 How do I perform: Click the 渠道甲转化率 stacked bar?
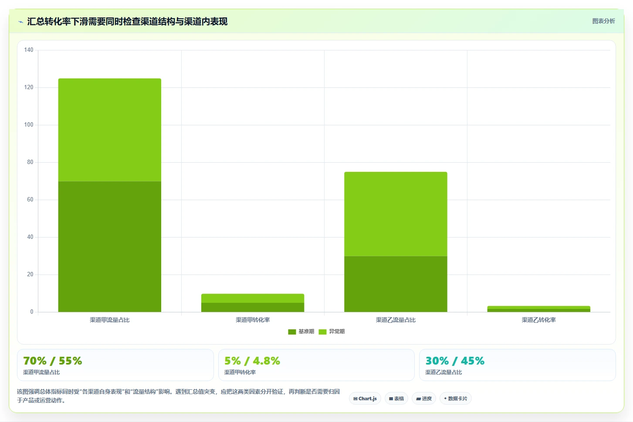pyautogui.click(x=253, y=303)
